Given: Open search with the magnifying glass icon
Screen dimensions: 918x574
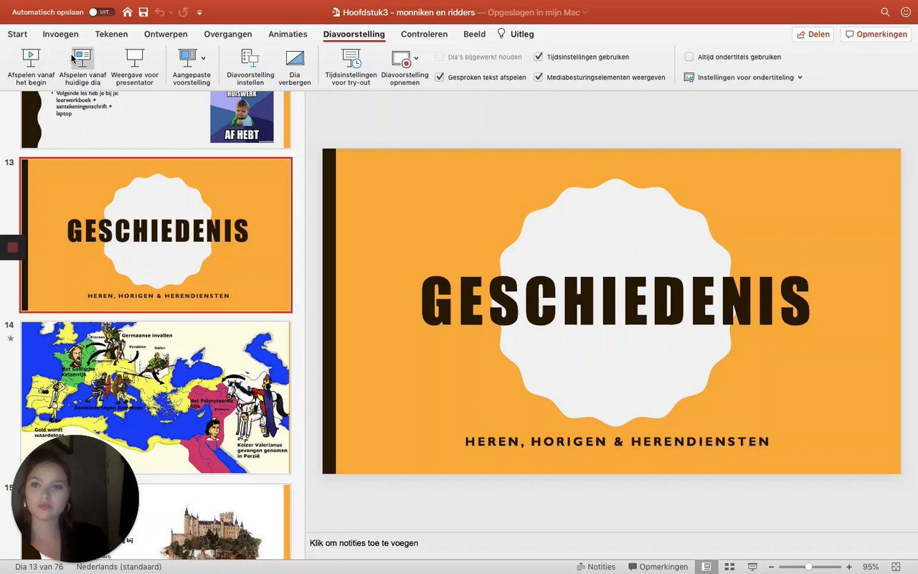Looking at the screenshot, I should [x=886, y=12].
